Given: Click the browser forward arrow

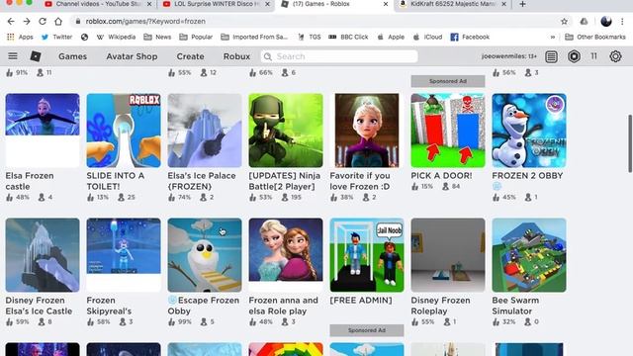Looking at the screenshot, I should click(x=27, y=22).
